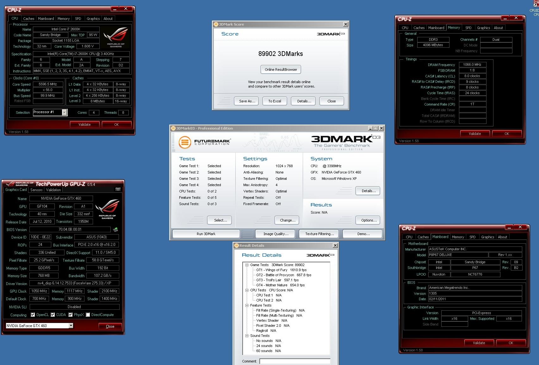The width and height of the screenshot is (539, 365).
Task: Click the Comment input field in Result Details
Action: (x=295, y=361)
